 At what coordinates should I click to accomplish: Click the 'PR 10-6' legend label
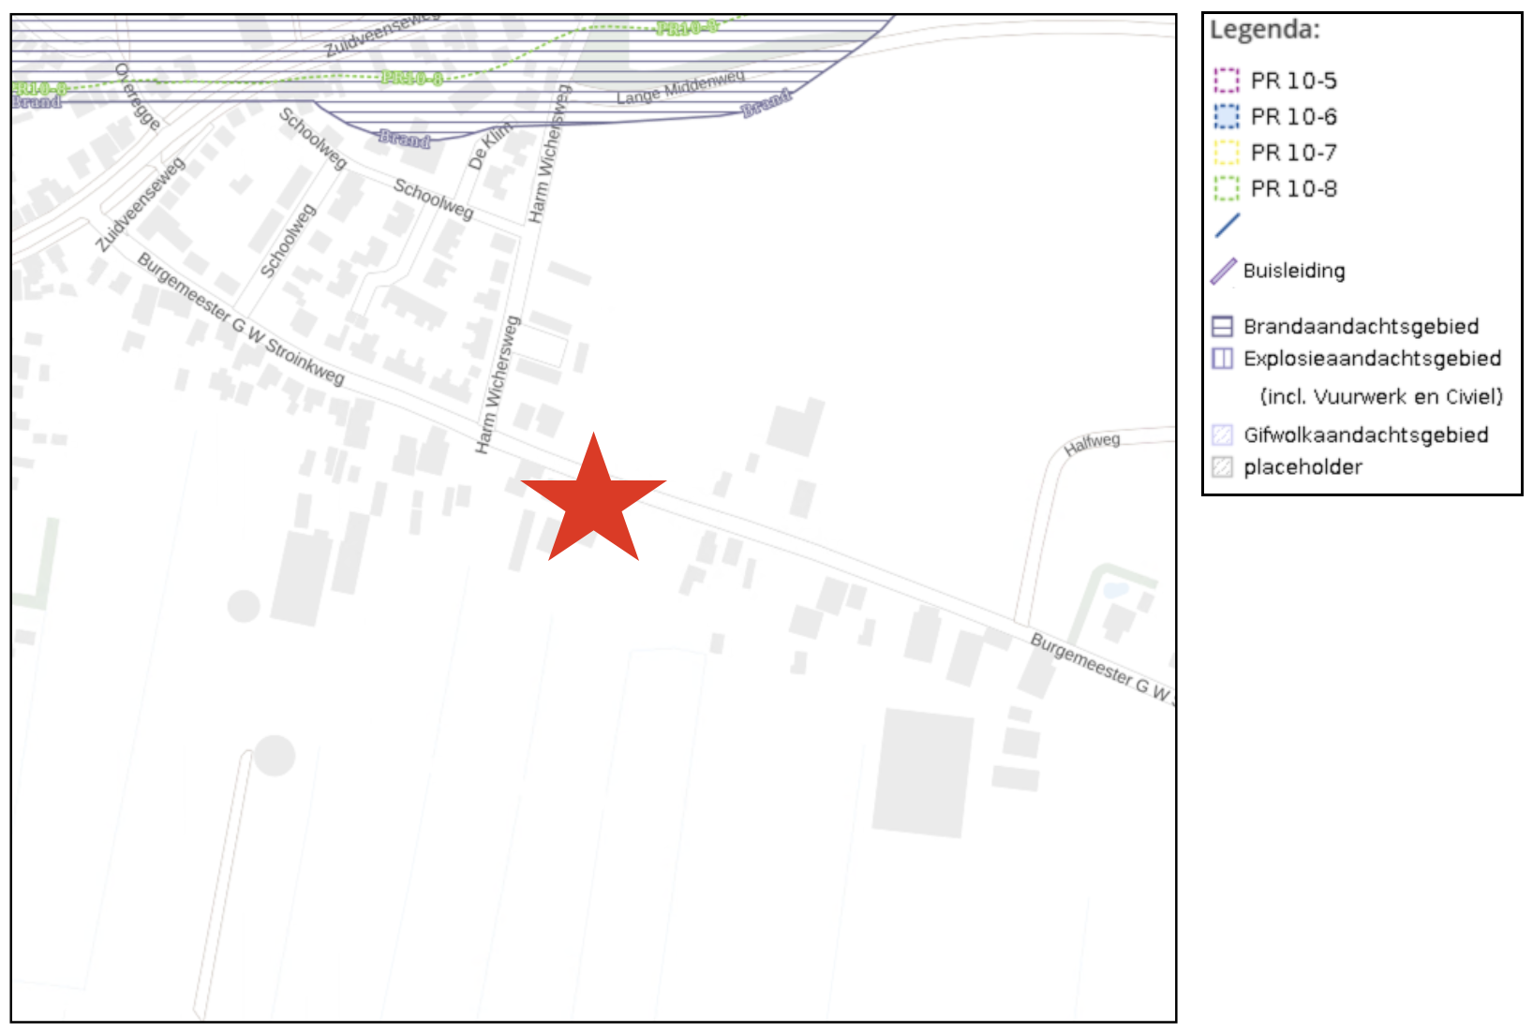(1294, 116)
